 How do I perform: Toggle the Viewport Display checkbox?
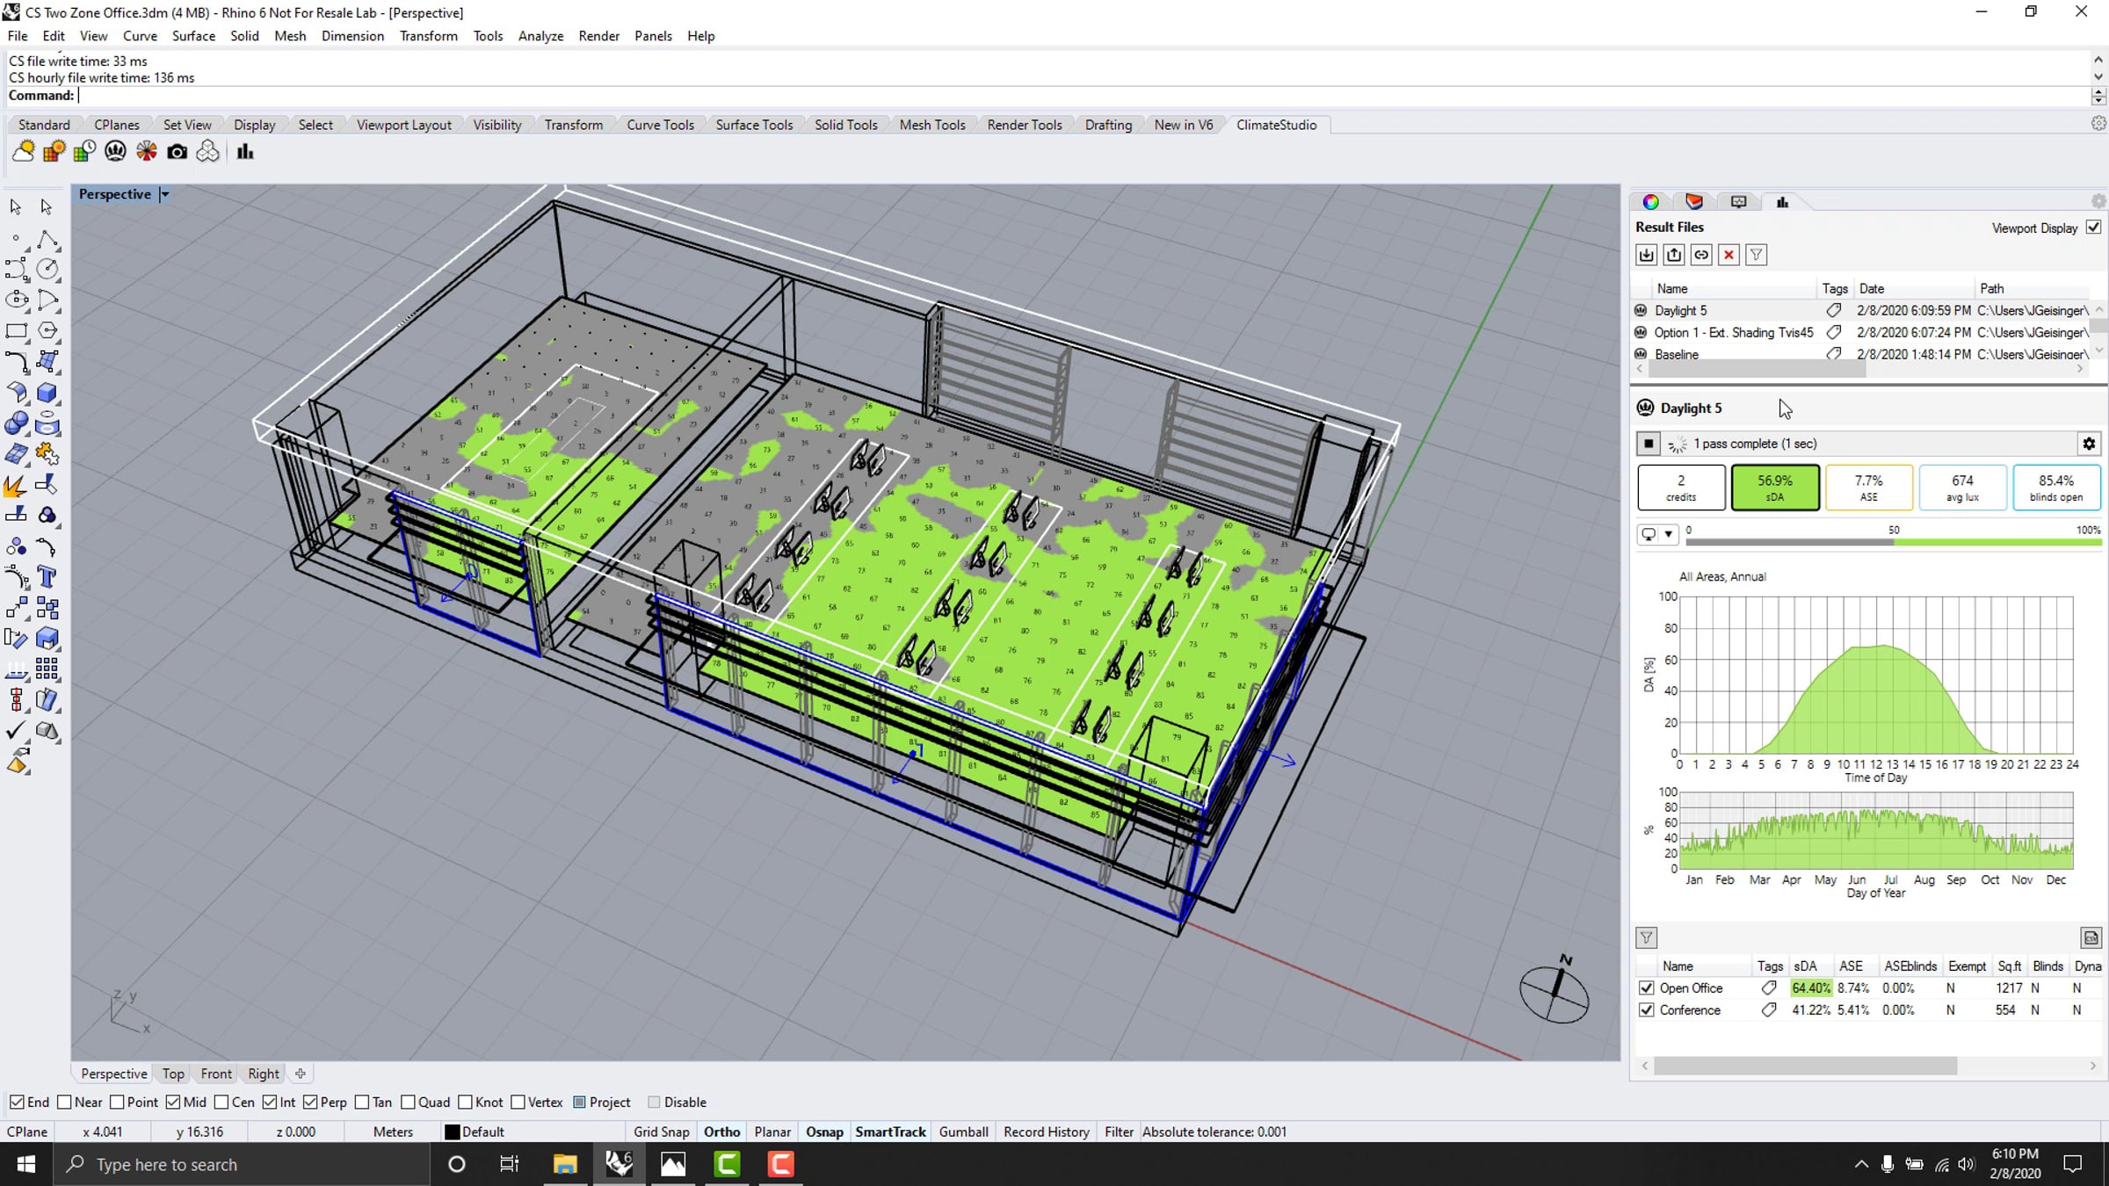click(x=2094, y=228)
